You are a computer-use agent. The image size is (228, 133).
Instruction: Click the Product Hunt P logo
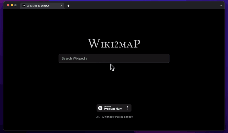click(100, 108)
